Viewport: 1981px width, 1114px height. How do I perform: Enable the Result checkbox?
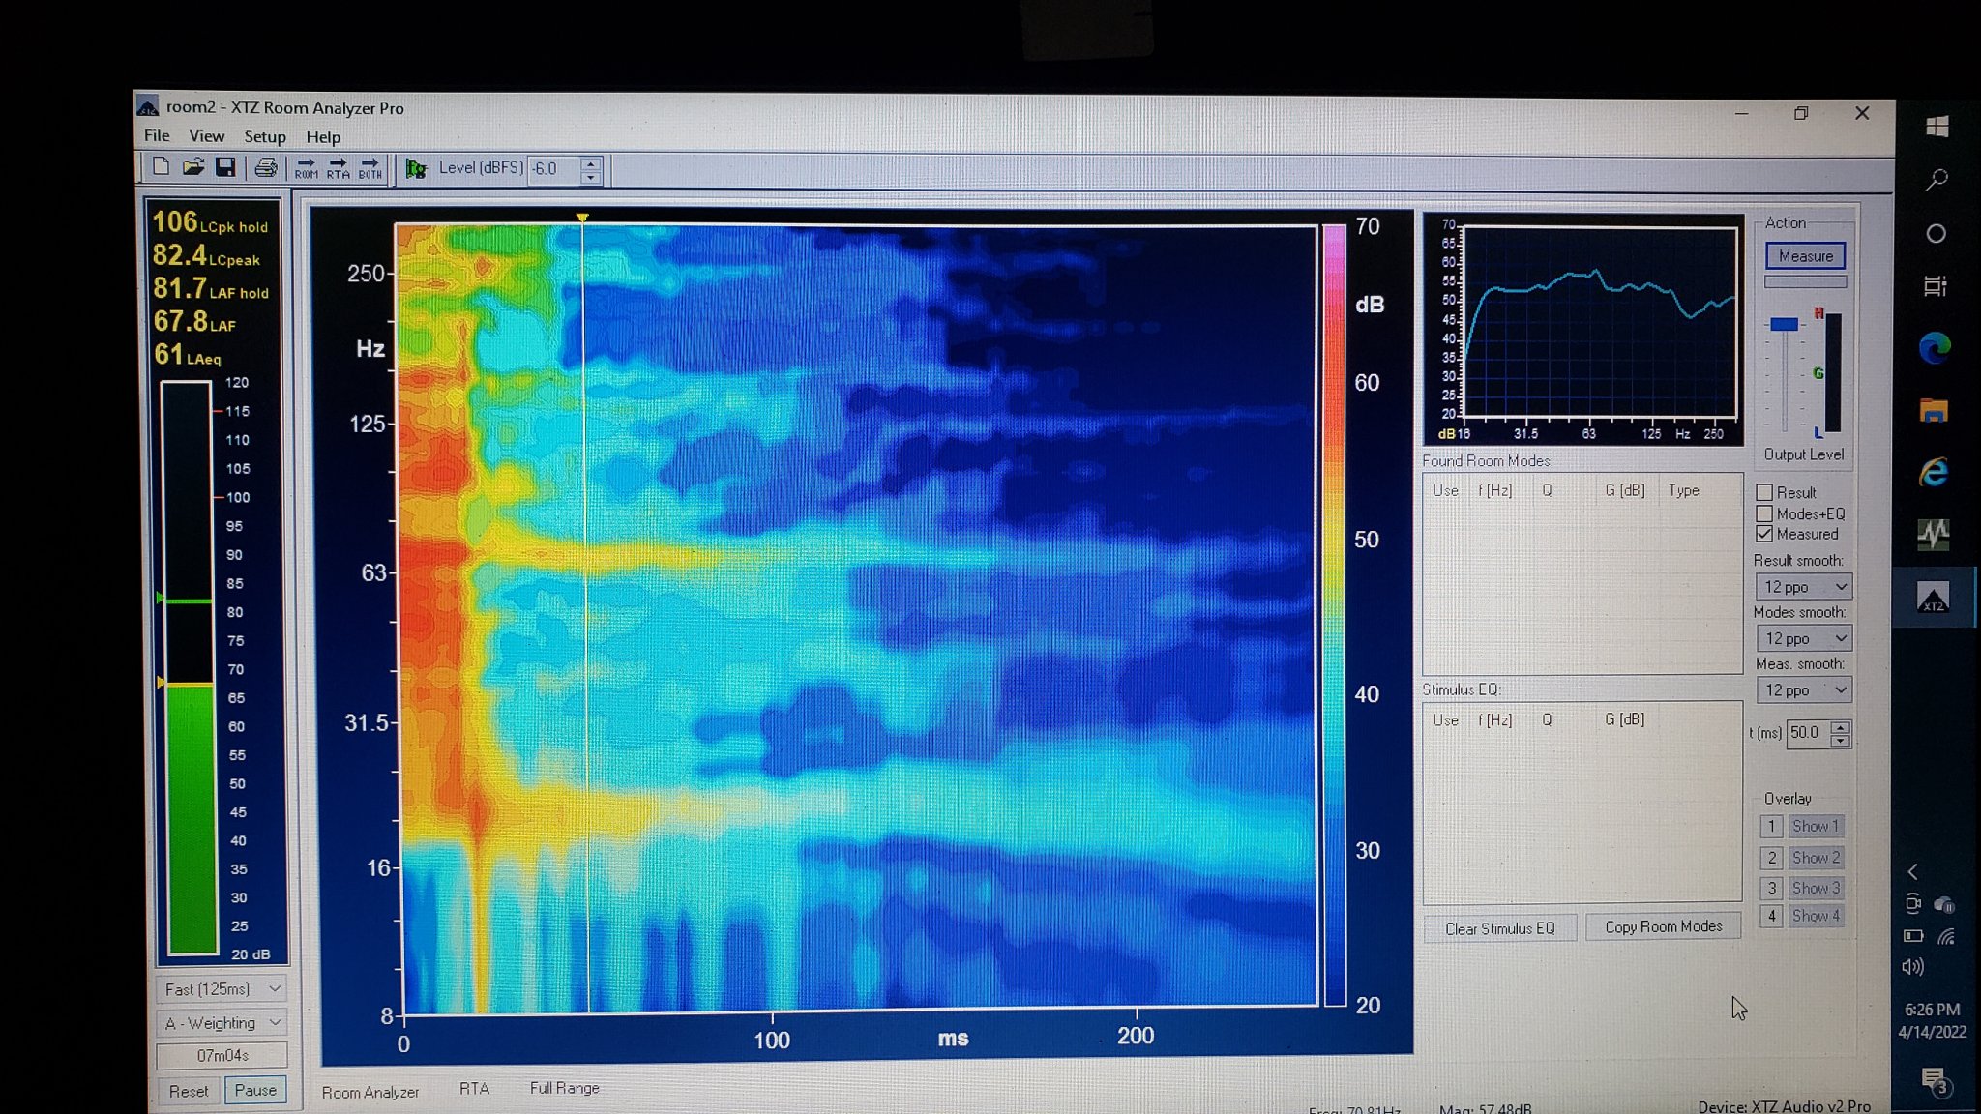click(x=1764, y=492)
